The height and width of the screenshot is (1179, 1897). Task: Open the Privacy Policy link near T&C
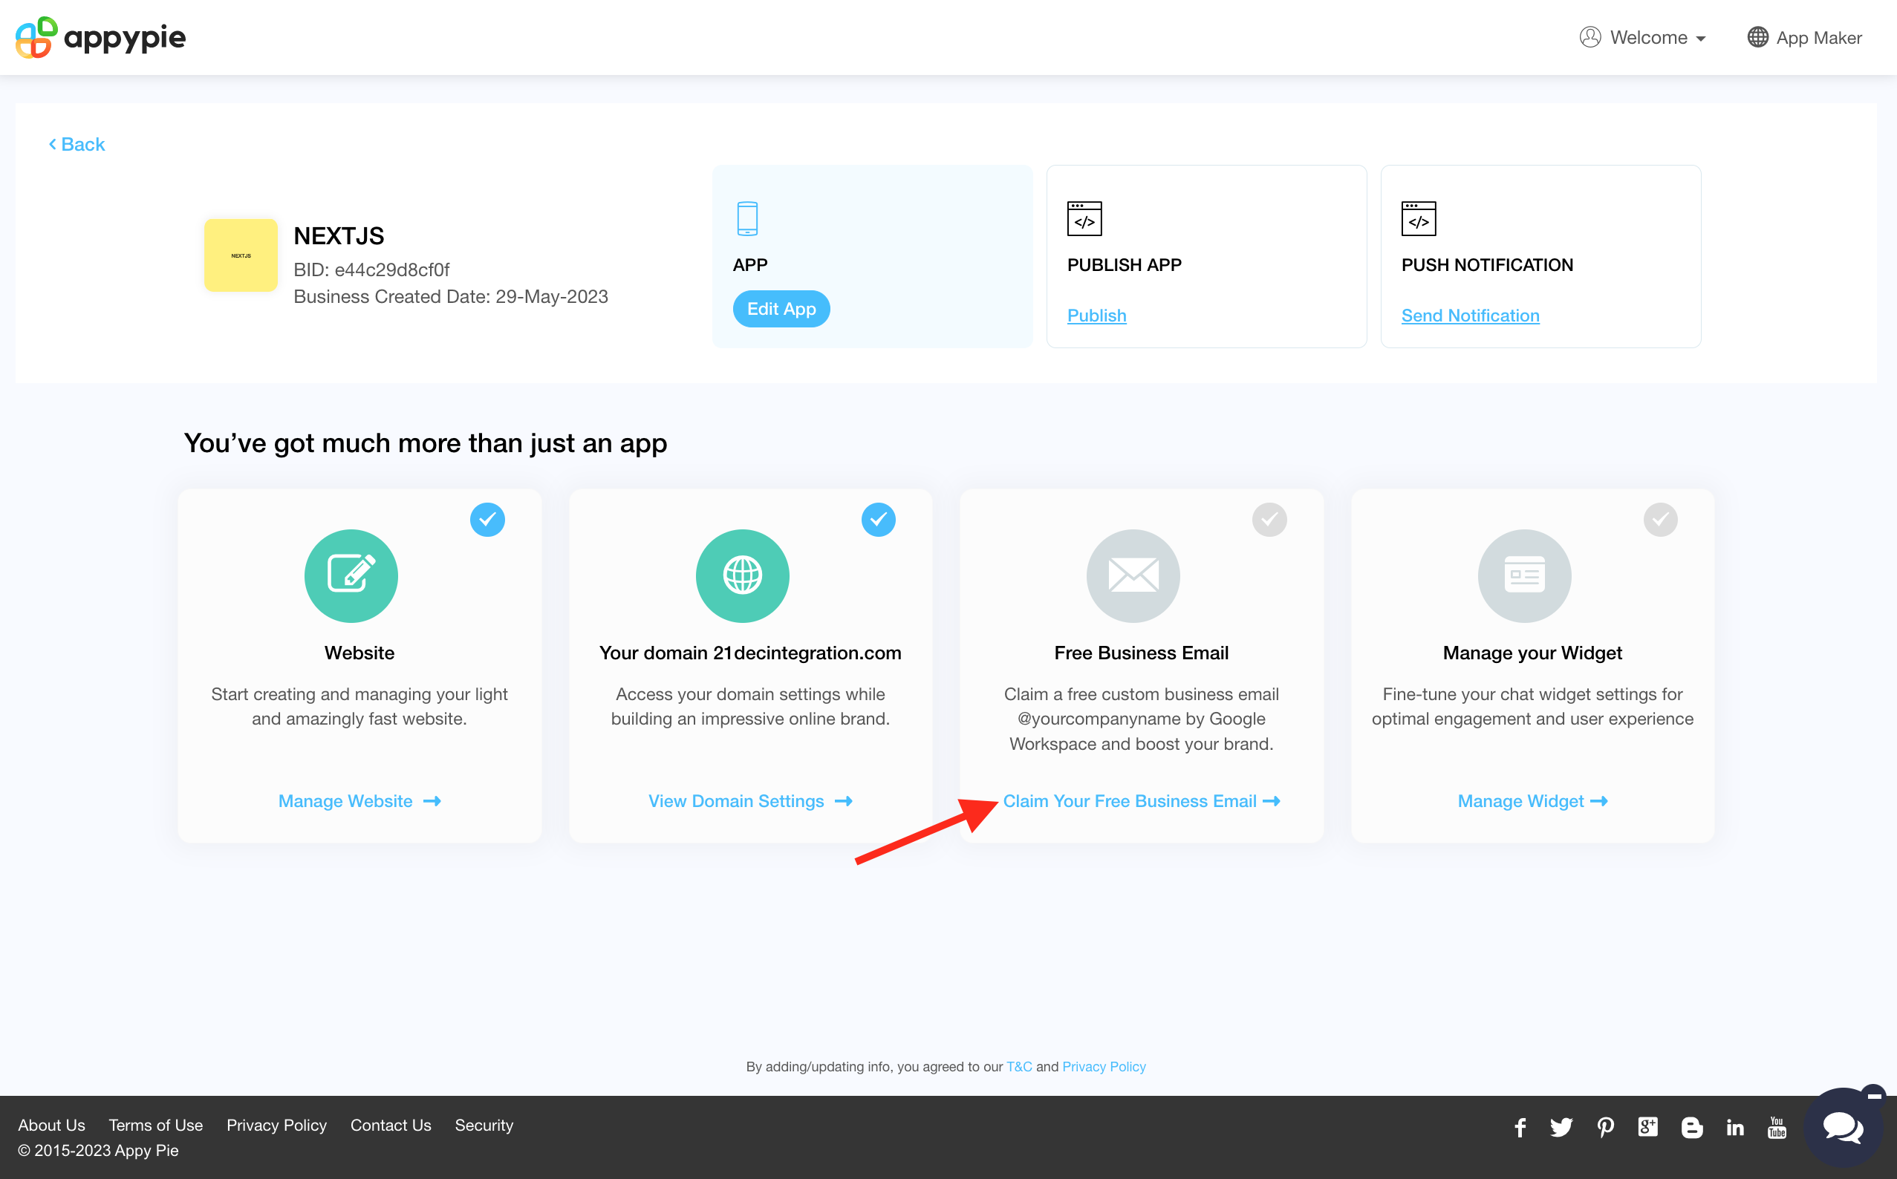1104,1067
